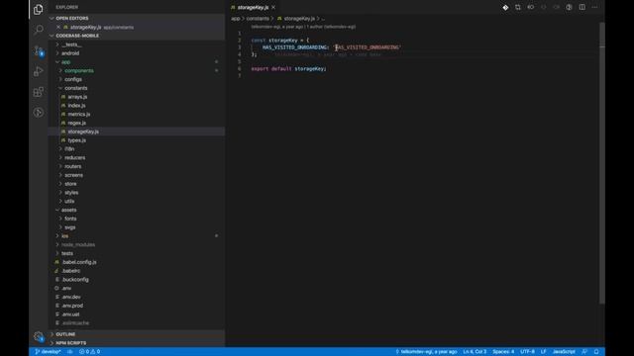Open the .buckconfig file
634x356 pixels.
pos(137,279)
